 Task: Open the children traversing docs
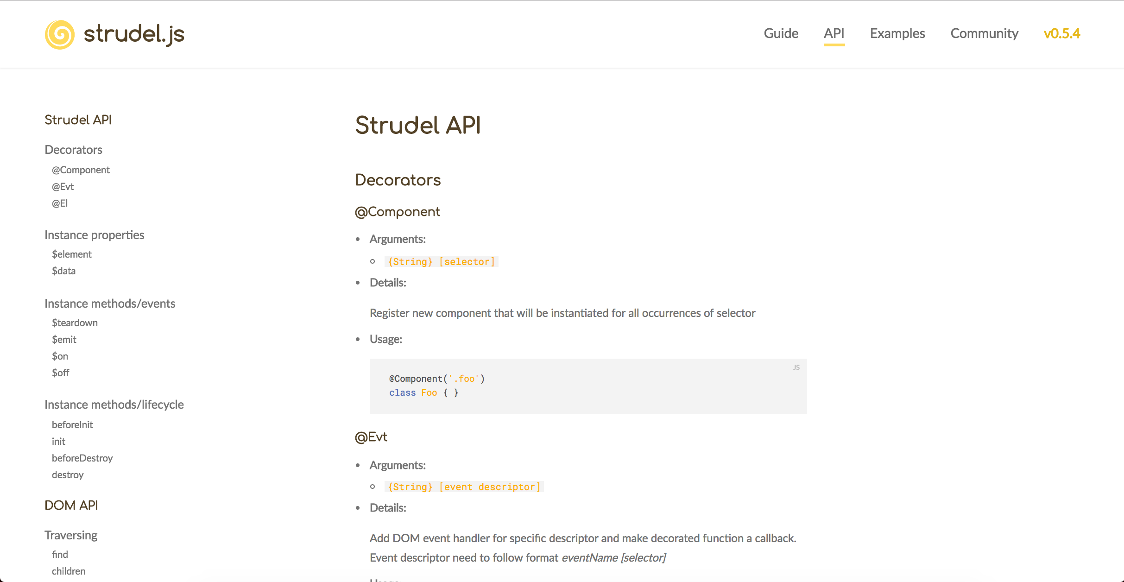coord(69,571)
